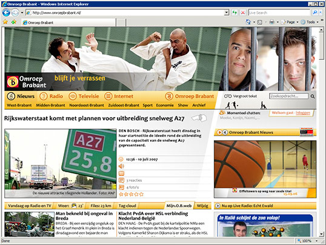Click the basketball video thumbnail

point(265,169)
